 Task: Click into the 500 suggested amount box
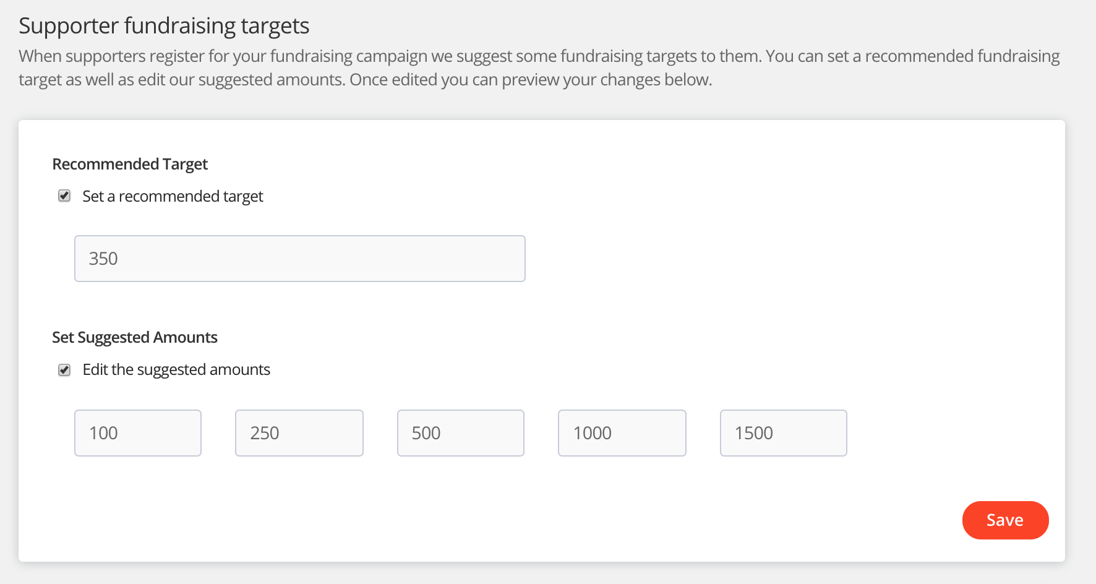[460, 433]
